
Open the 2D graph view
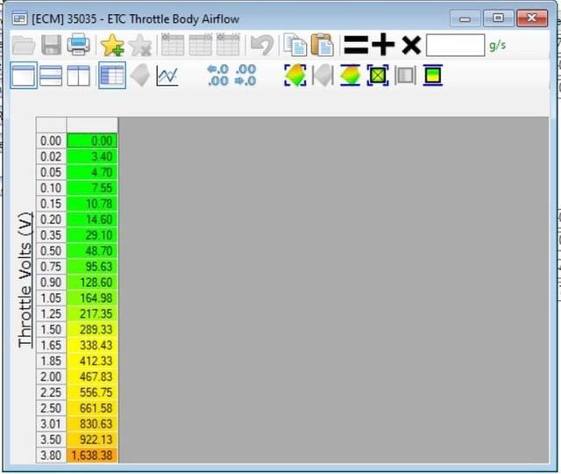tap(167, 75)
